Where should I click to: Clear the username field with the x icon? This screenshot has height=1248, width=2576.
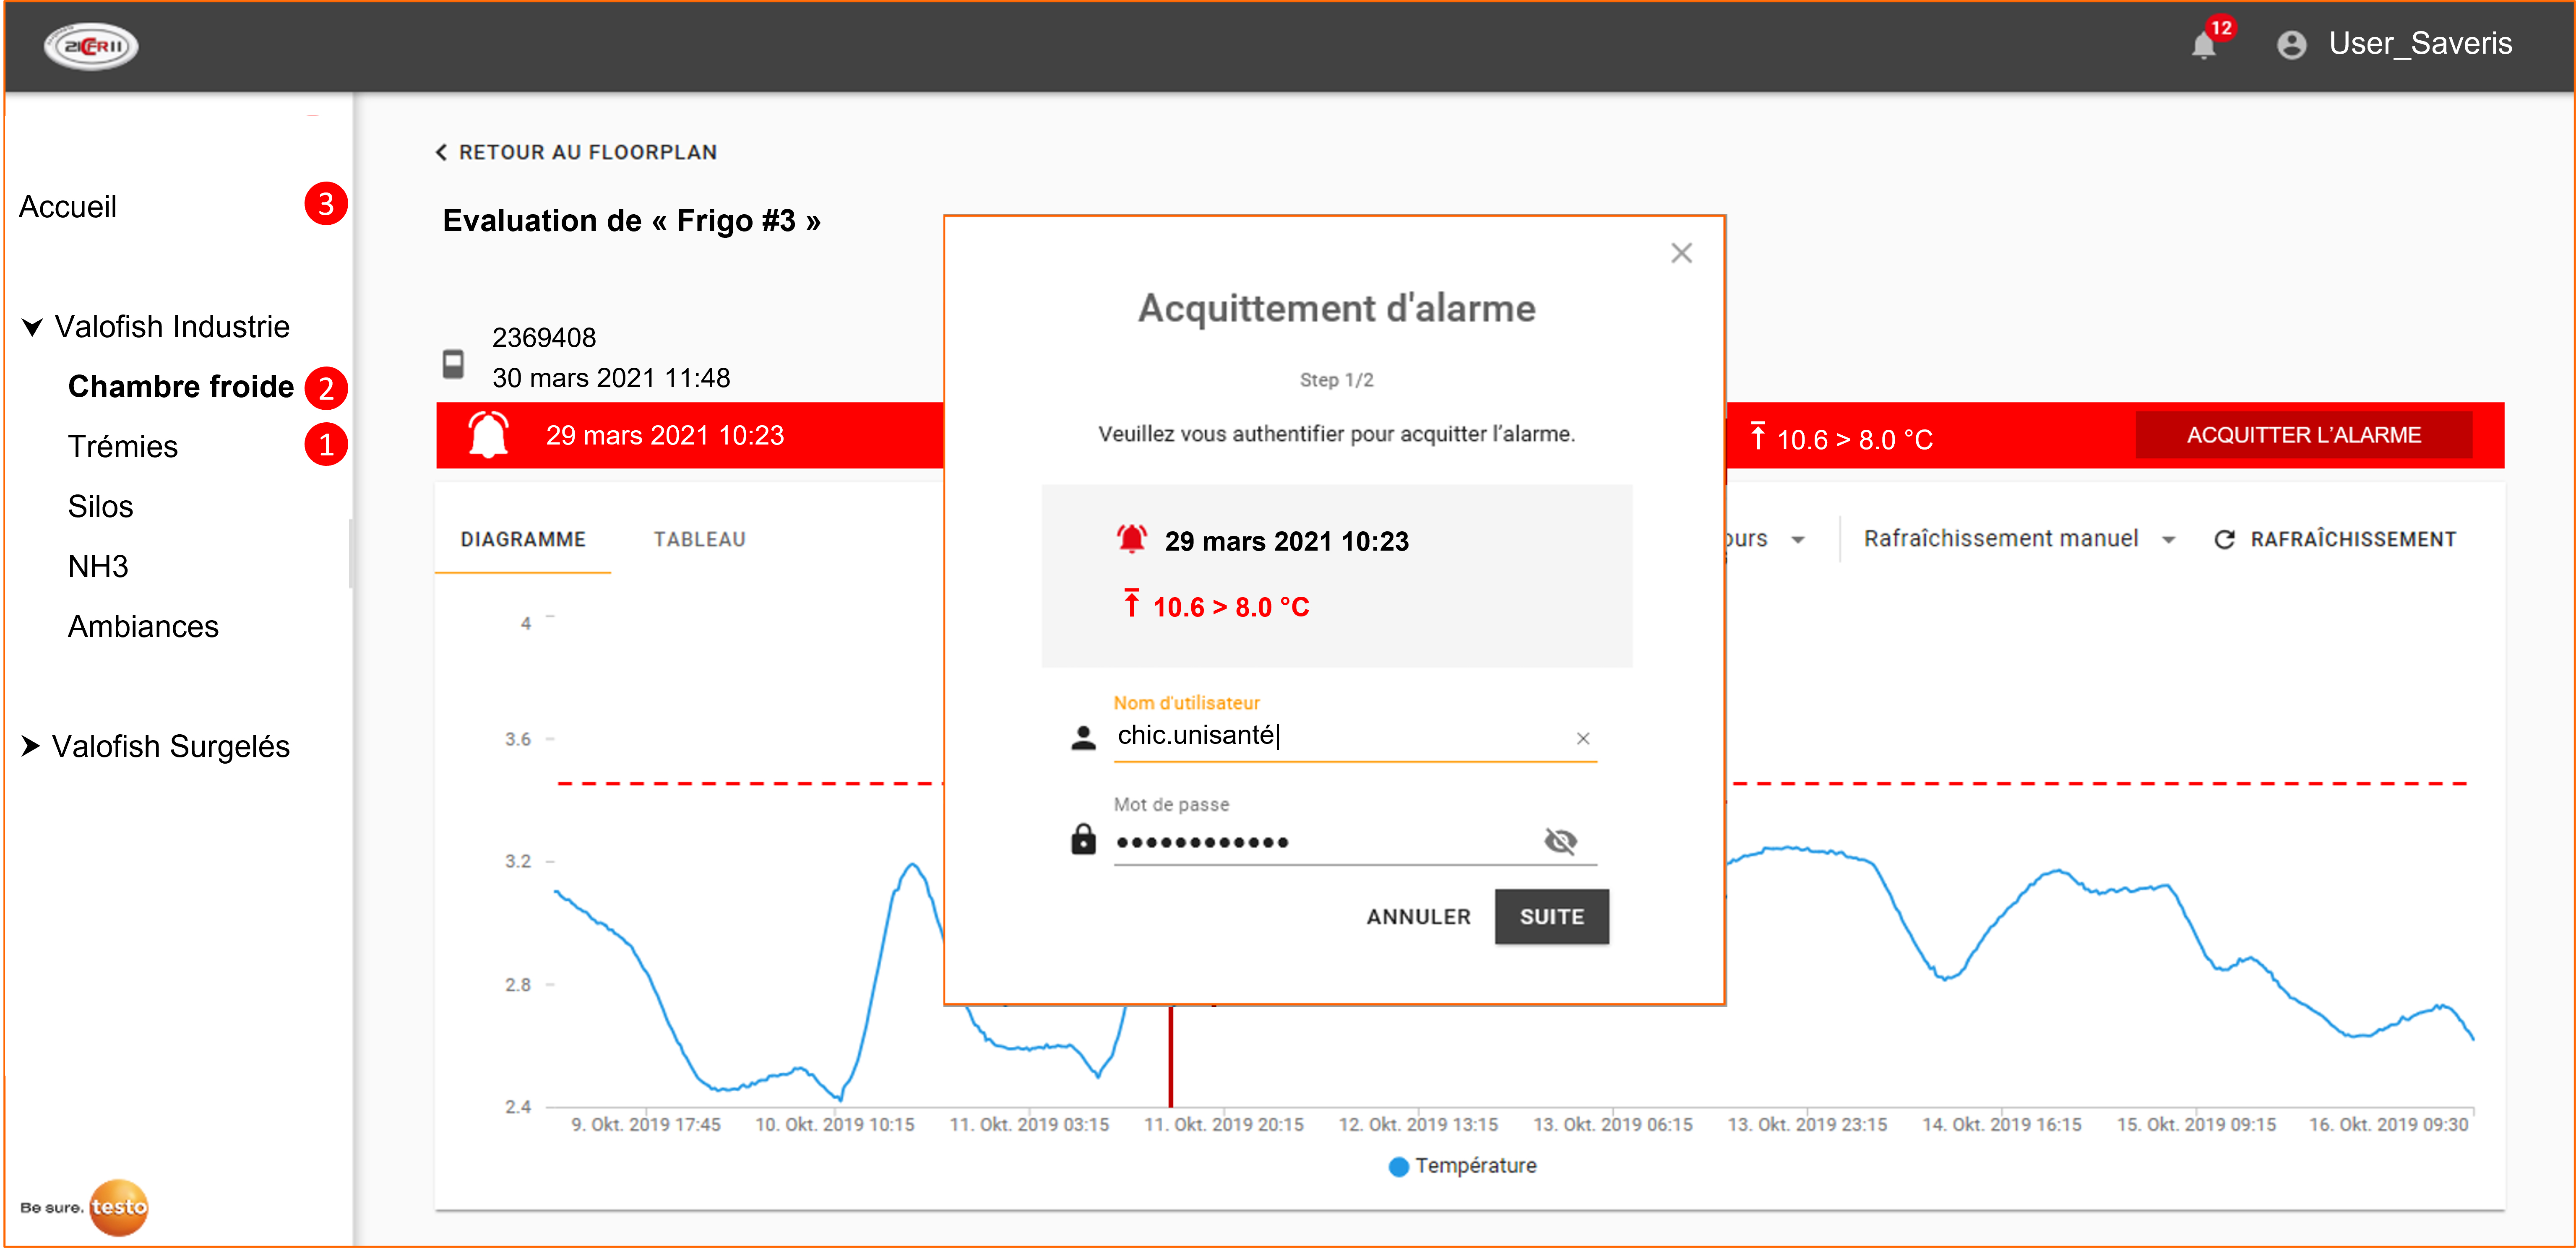tap(1583, 738)
